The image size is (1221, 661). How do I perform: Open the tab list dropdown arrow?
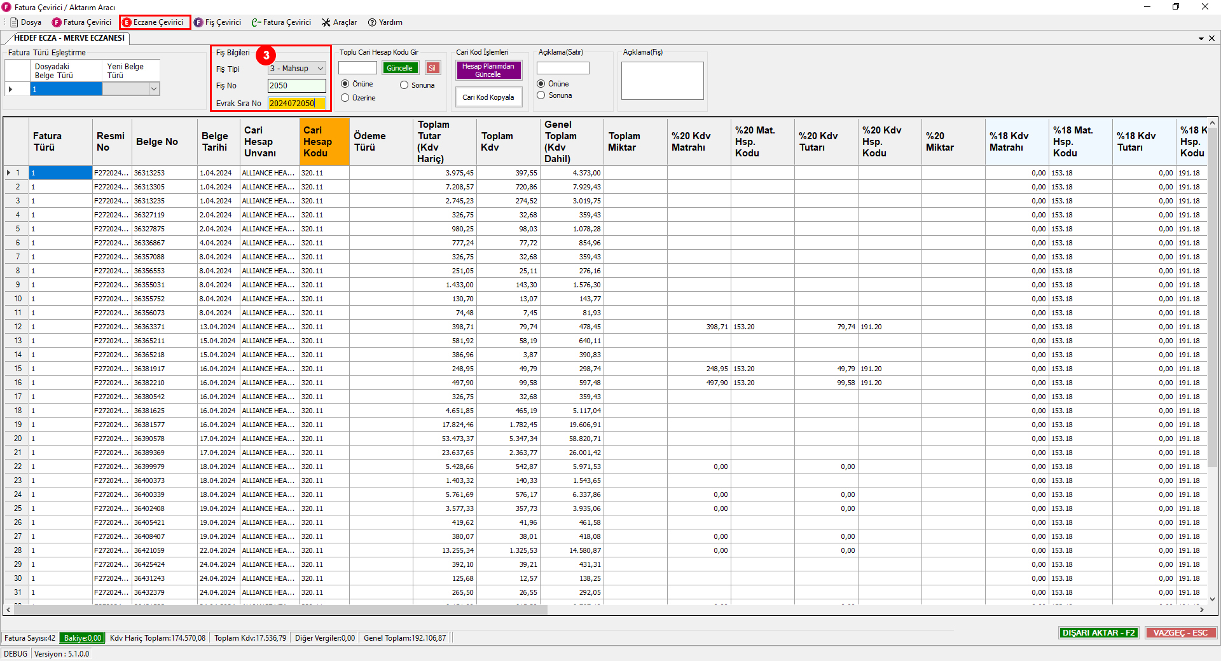1201,38
